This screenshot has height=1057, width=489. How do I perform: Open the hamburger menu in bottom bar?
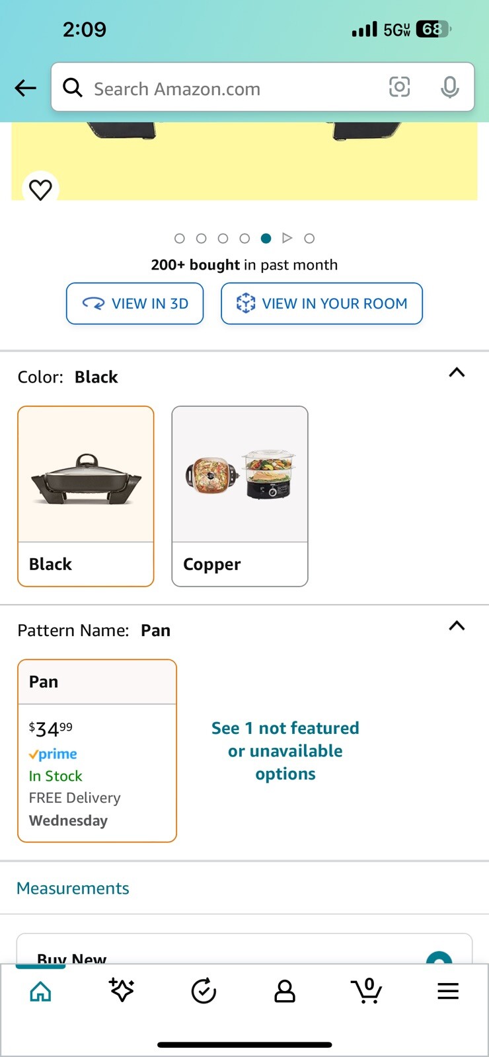pos(448,991)
